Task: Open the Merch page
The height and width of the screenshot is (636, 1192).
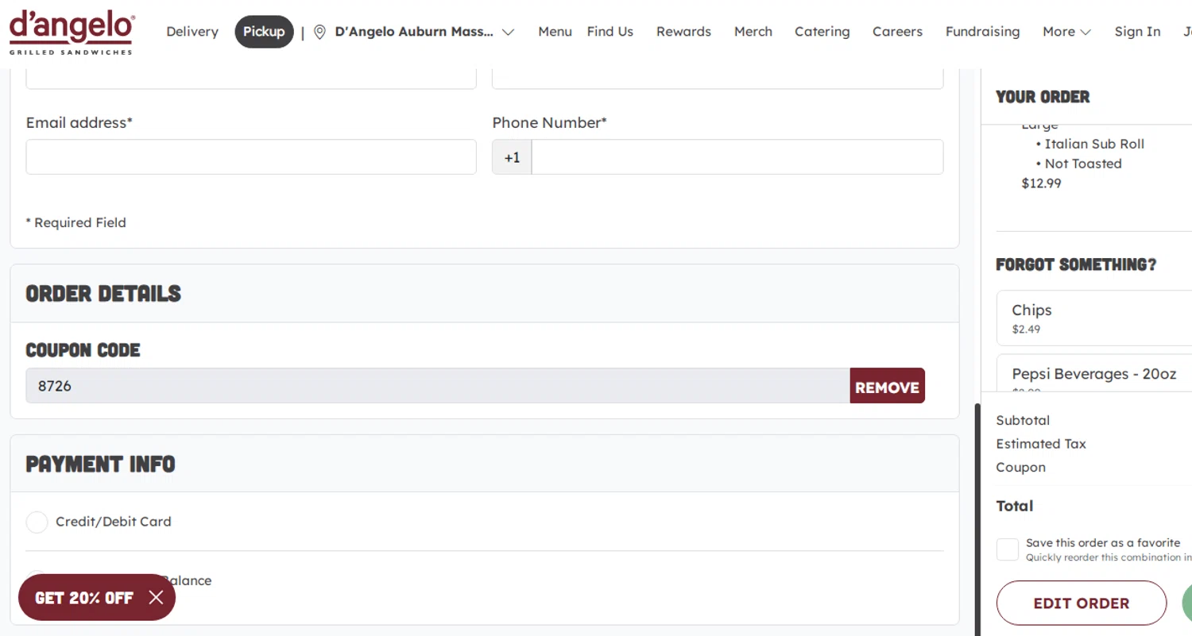Action: coord(753,32)
